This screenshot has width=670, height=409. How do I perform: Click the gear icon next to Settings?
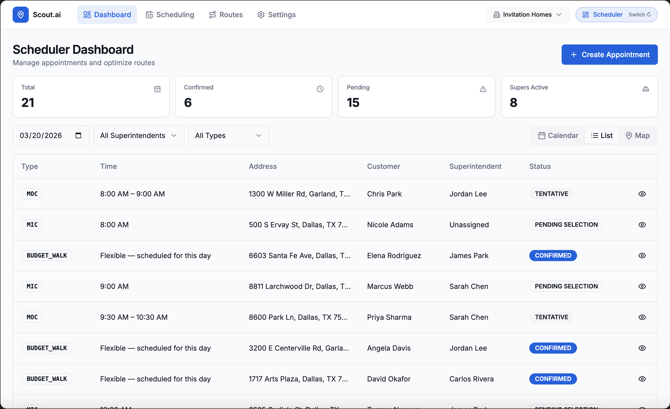click(261, 15)
